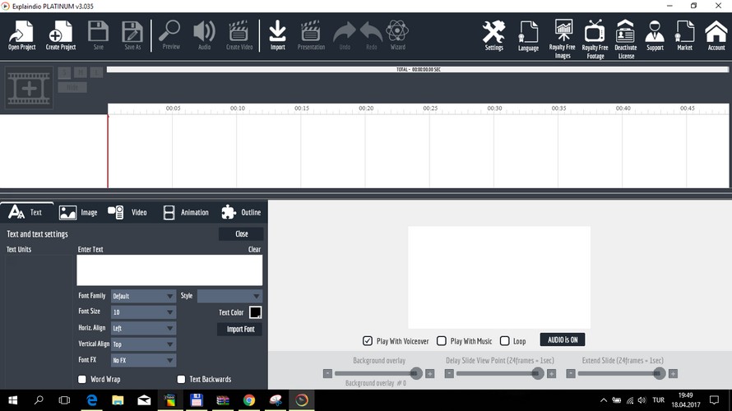Open the Horiz. Align dropdown
The image size is (732, 411).
143,328
